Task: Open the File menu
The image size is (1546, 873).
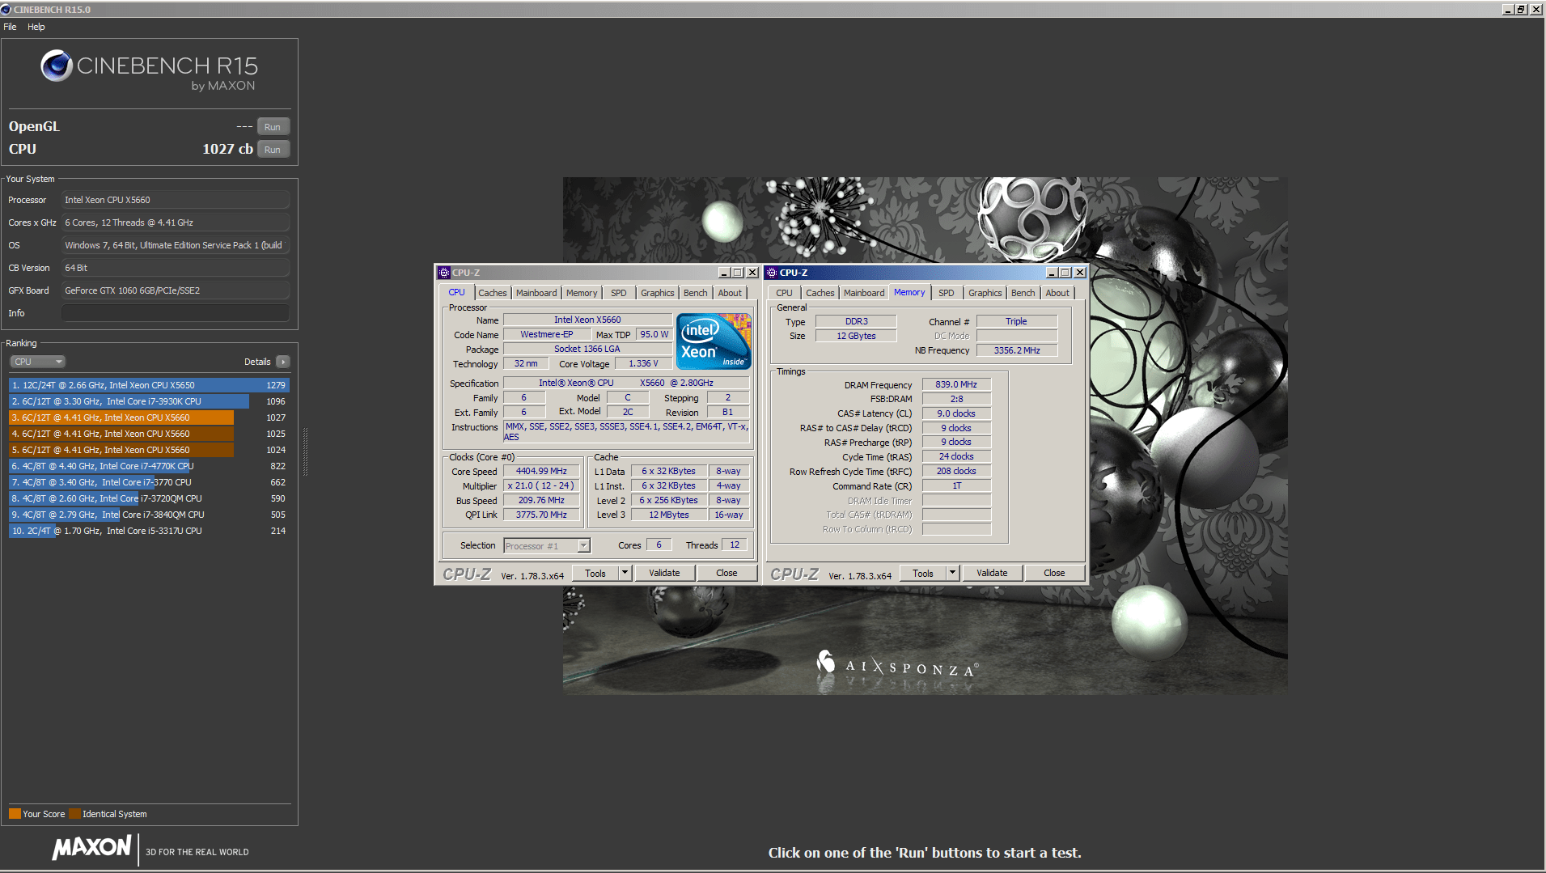Action: pyautogui.click(x=10, y=27)
